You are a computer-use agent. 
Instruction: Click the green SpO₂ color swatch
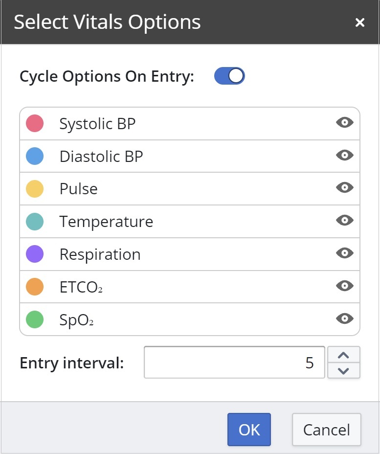[35, 319]
